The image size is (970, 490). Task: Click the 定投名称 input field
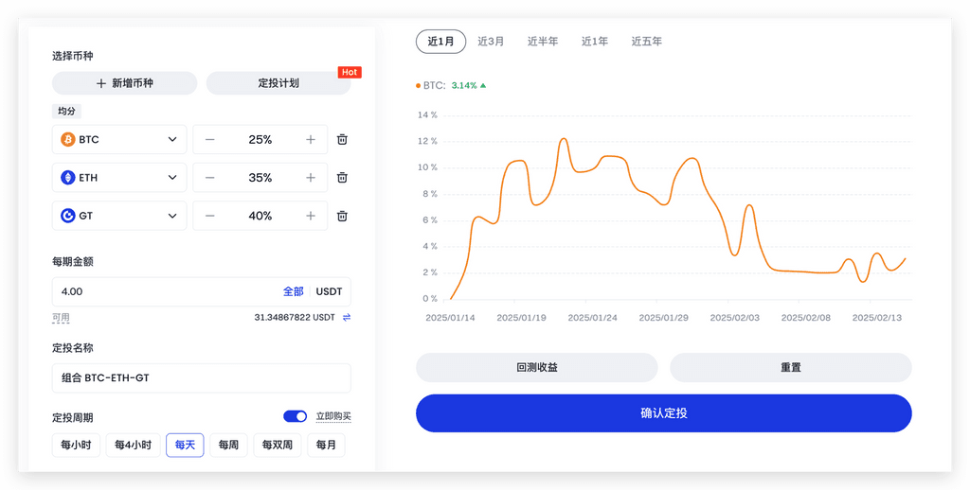[201, 377]
